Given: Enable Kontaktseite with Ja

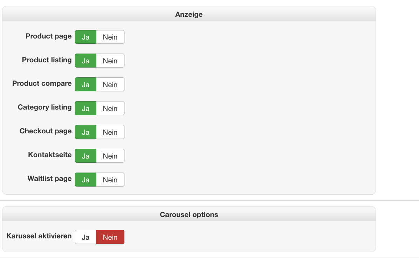Looking at the screenshot, I should [85, 156].
